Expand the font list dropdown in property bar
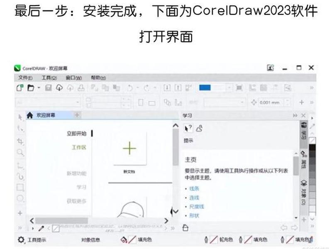Viewport: 332px width, 249px height. point(78,103)
